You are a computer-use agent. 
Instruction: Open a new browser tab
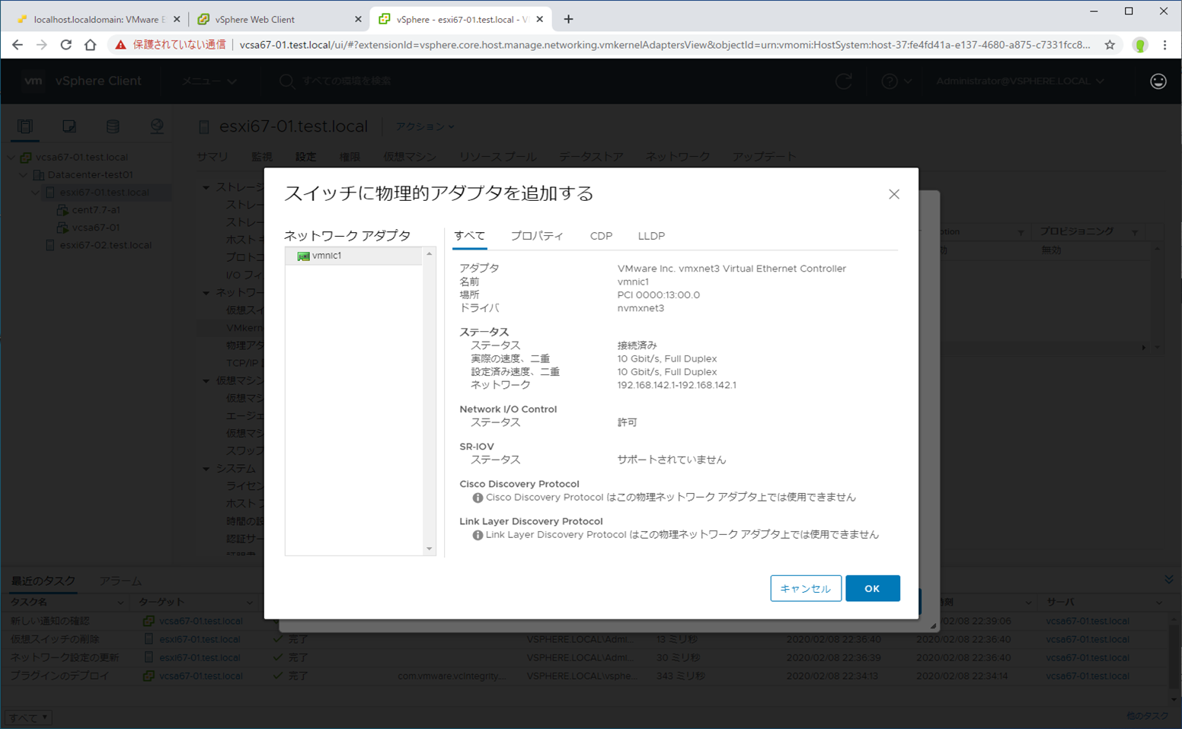coord(568,19)
